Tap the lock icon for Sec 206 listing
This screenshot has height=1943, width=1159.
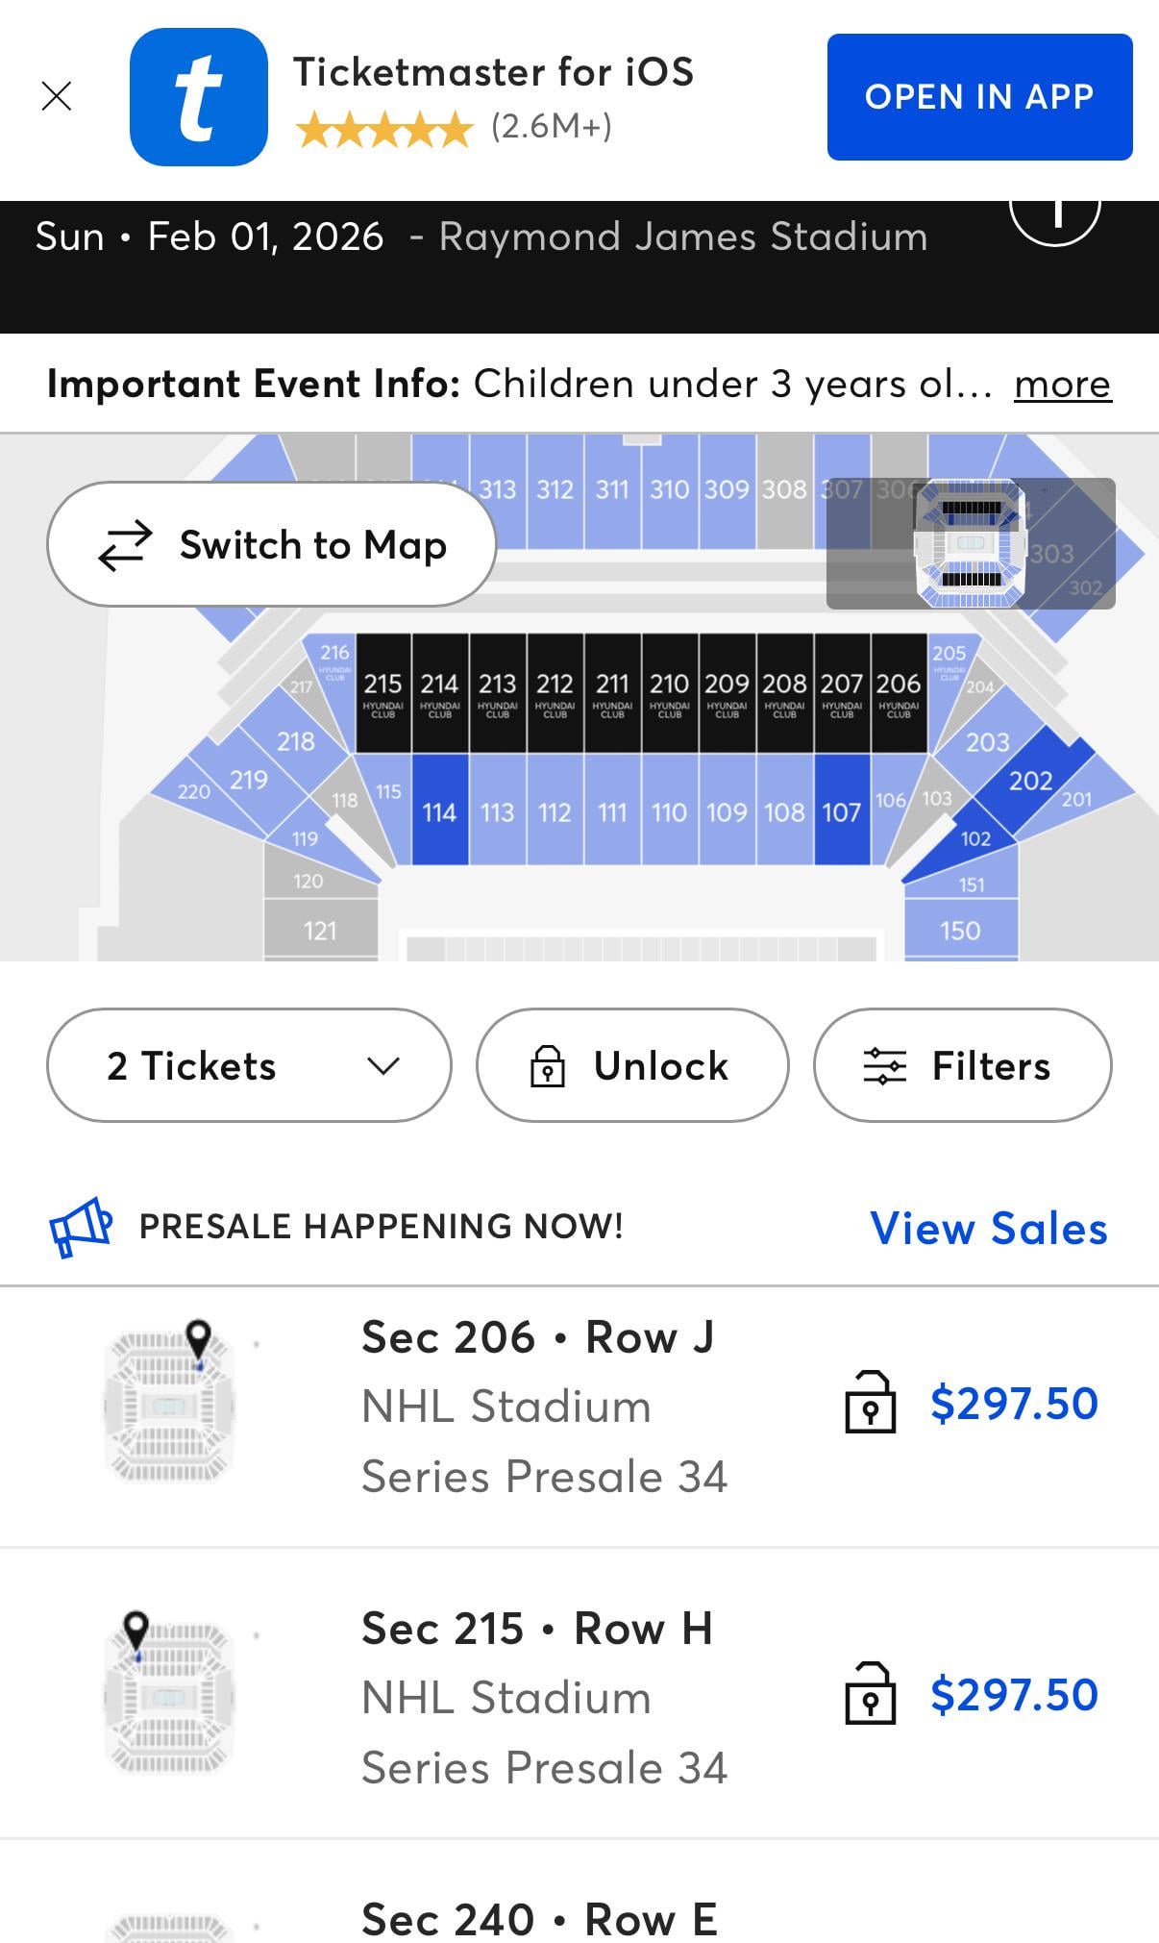pos(870,1404)
